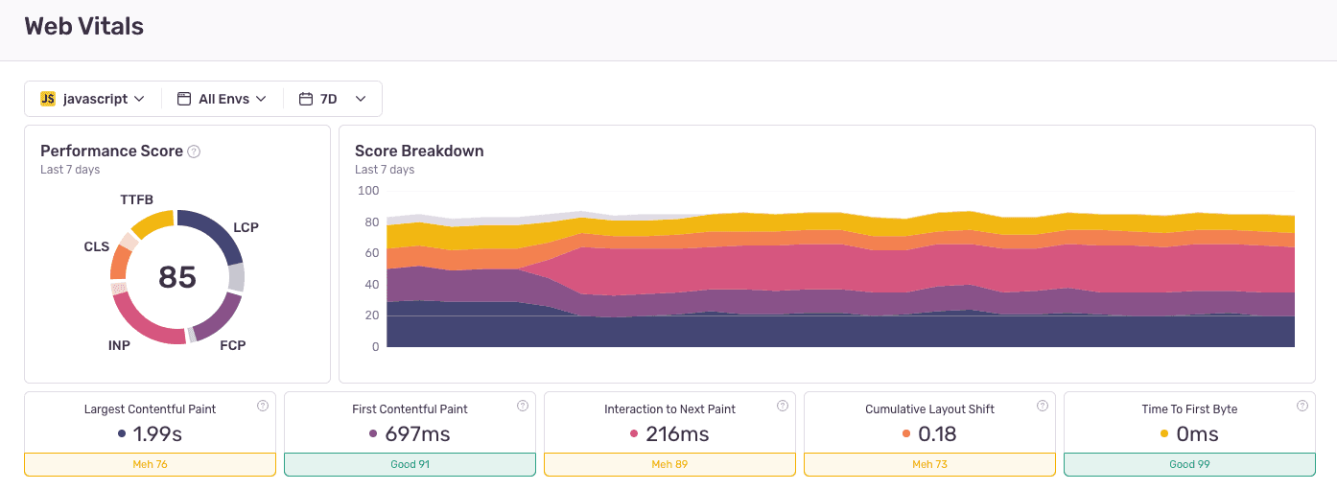1337x490 pixels.
Task: Select the First Contentful Paint card
Action: [x=410, y=433]
